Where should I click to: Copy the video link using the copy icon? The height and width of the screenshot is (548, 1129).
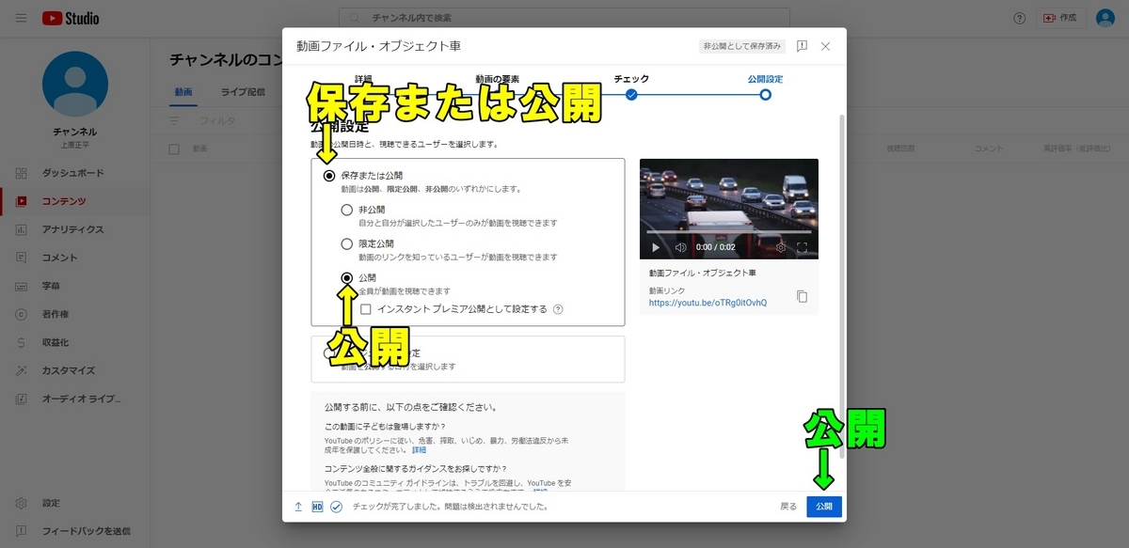pos(802,295)
